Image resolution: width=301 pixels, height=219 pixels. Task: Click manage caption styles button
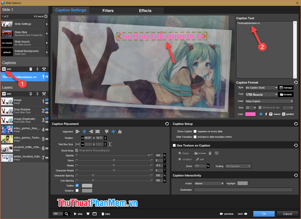(286, 88)
